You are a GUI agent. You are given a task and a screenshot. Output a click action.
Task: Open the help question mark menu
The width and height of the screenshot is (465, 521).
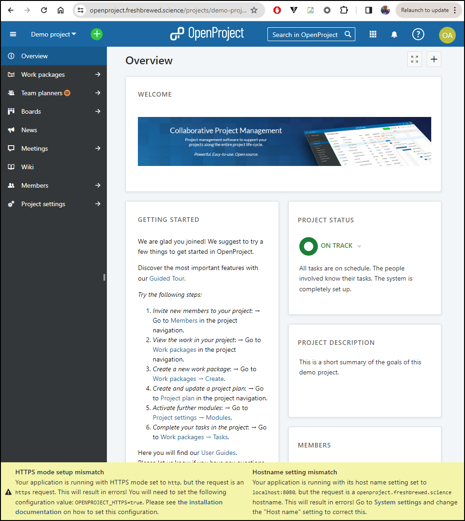(x=418, y=34)
